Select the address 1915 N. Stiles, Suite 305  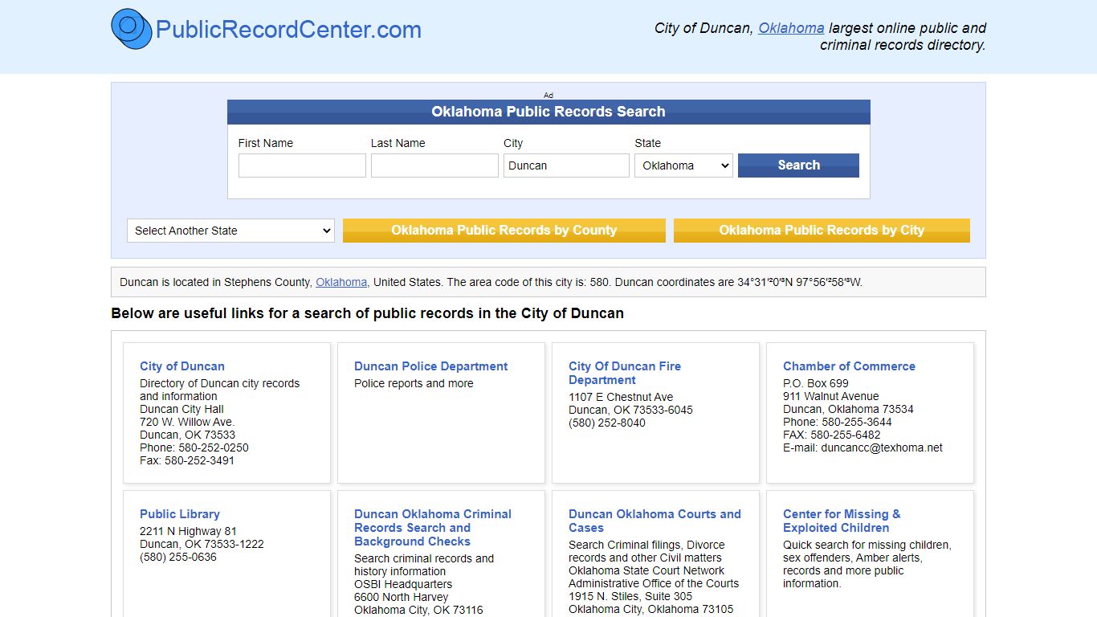click(x=630, y=596)
